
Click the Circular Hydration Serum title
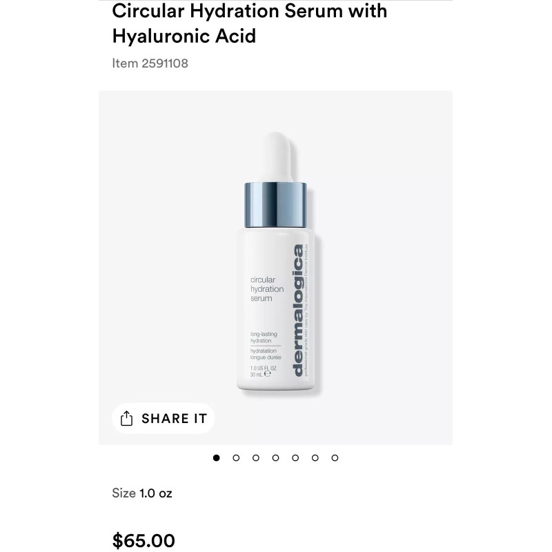(250, 23)
